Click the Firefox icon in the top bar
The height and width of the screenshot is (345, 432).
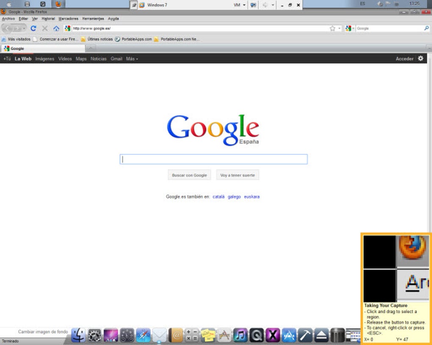point(58,4)
